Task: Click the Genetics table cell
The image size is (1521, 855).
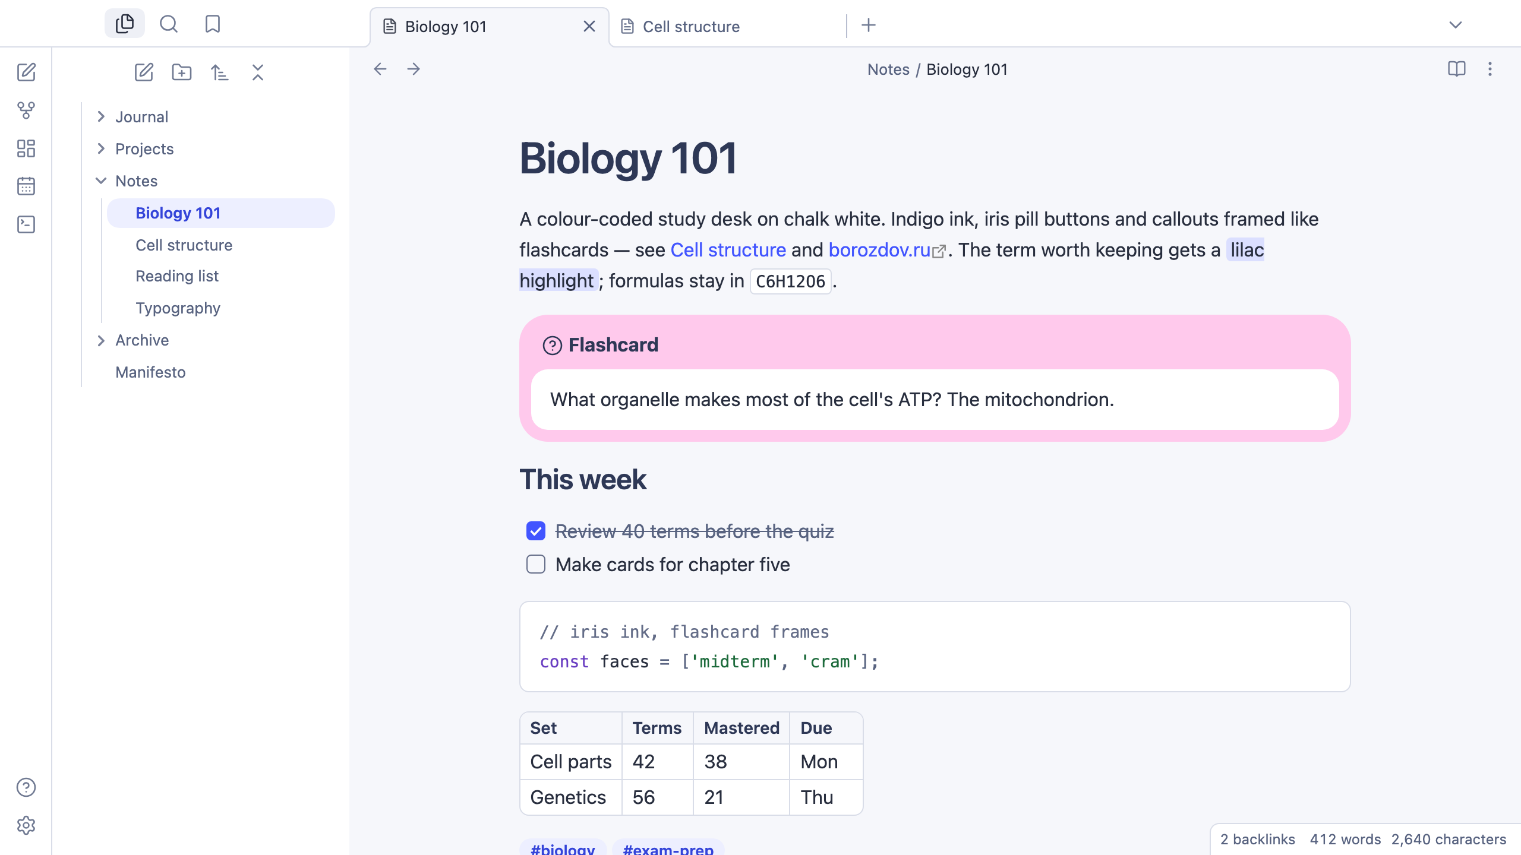Action: tap(570, 797)
